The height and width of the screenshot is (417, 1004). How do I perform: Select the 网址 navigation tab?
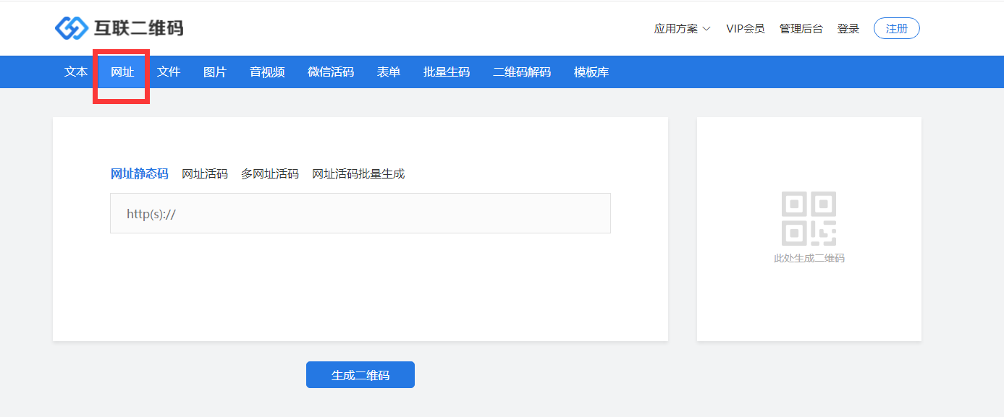[x=122, y=72]
